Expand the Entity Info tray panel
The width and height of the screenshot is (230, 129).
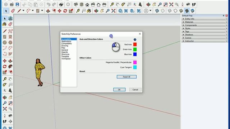[x=204, y=19]
